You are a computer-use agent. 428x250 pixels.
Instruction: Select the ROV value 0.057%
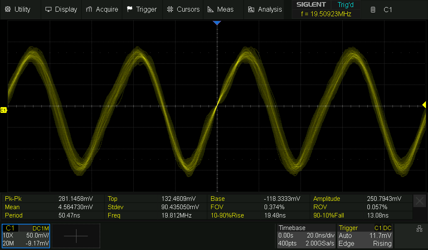click(377, 207)
